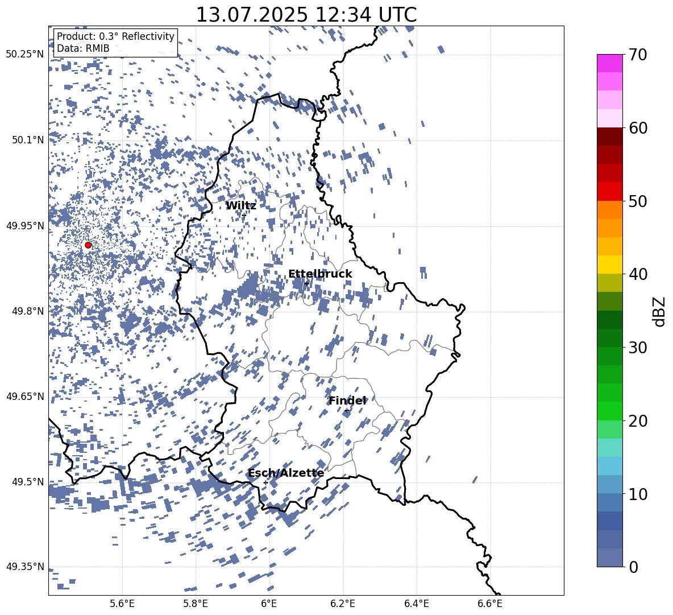Click the 20 colorbar tick label

pyautogui.click(x=638, y=421)
